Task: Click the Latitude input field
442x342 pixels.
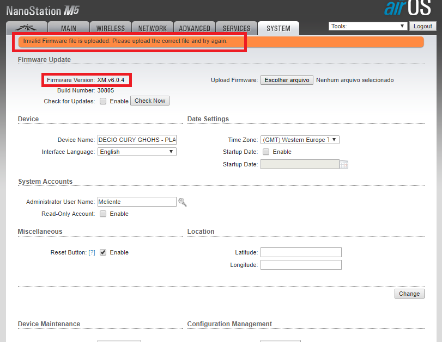Action: coord(301,252)
